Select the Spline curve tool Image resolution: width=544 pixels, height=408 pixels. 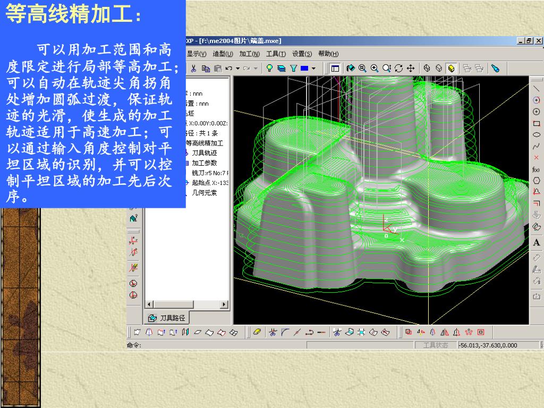pos(537,146)
